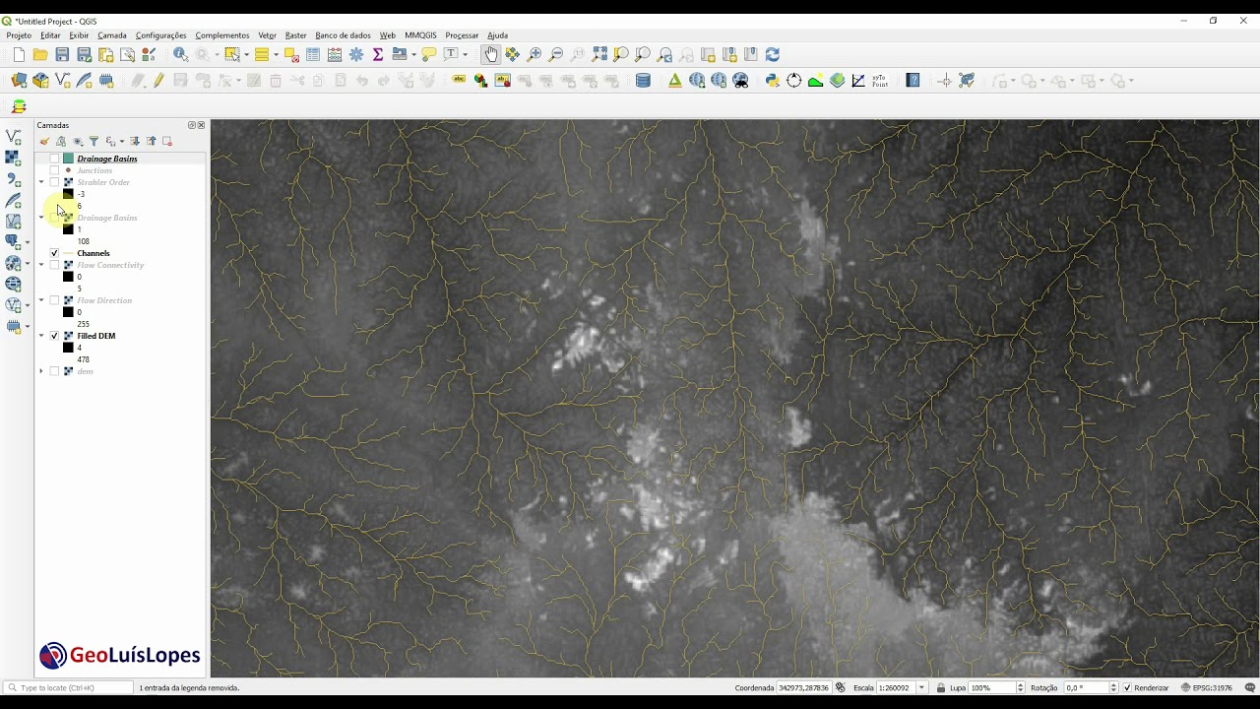Collapse the Filled DEM layer legend
The width and height of the screenshot is (1260, 709).
tap(41, 336)
